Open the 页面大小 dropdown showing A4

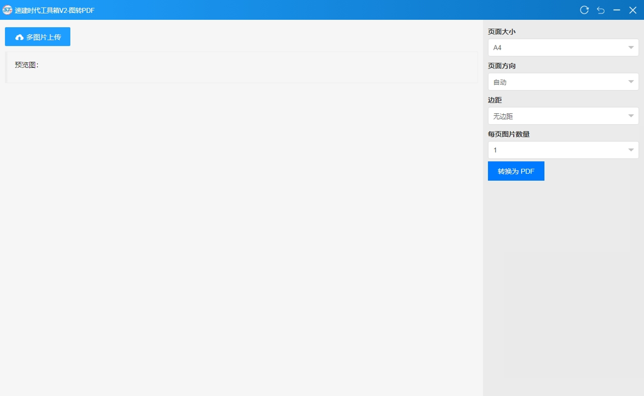[x=558, y=48]
